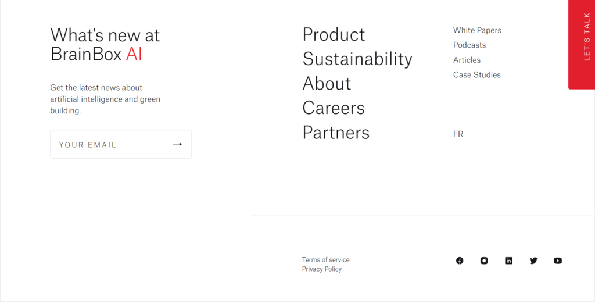This screenshot has width=595, height=303.
Task: Open the Twitter social icon
Action: [533, 261]
